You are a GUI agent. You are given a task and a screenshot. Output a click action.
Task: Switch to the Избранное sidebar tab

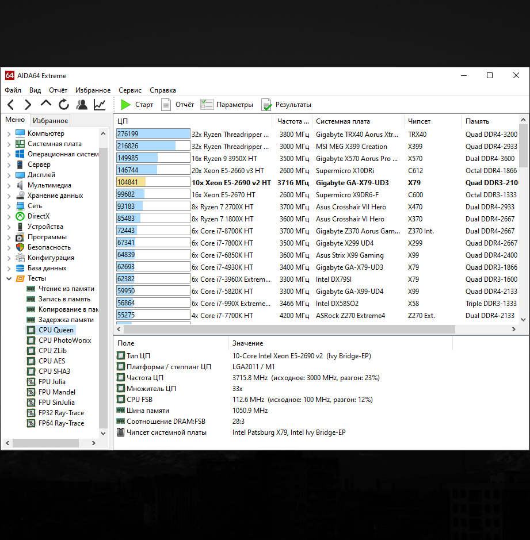tap(50, 121)
